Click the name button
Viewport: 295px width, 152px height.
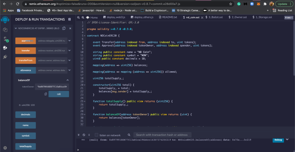point(25,125)
